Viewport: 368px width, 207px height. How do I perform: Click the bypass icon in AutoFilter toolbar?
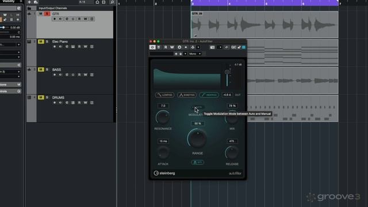point(159,47)
